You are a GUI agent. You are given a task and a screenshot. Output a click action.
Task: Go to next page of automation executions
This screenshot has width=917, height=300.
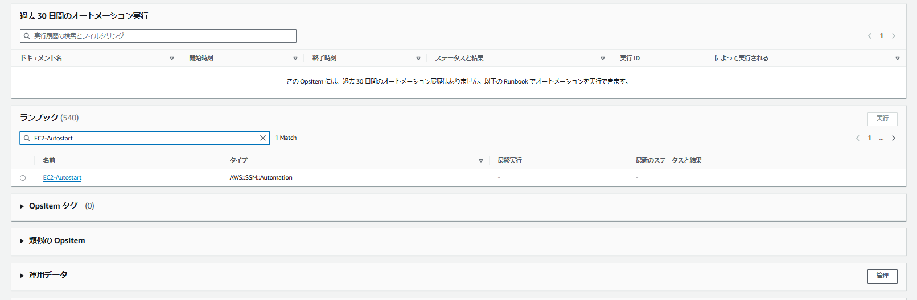coord(894,36)
